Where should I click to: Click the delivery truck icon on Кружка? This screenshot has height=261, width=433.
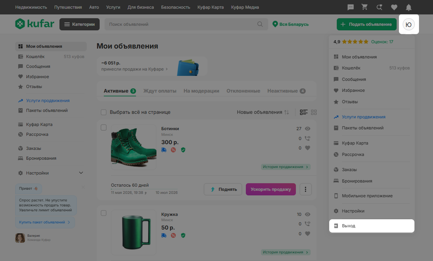[x=164, y=235]
